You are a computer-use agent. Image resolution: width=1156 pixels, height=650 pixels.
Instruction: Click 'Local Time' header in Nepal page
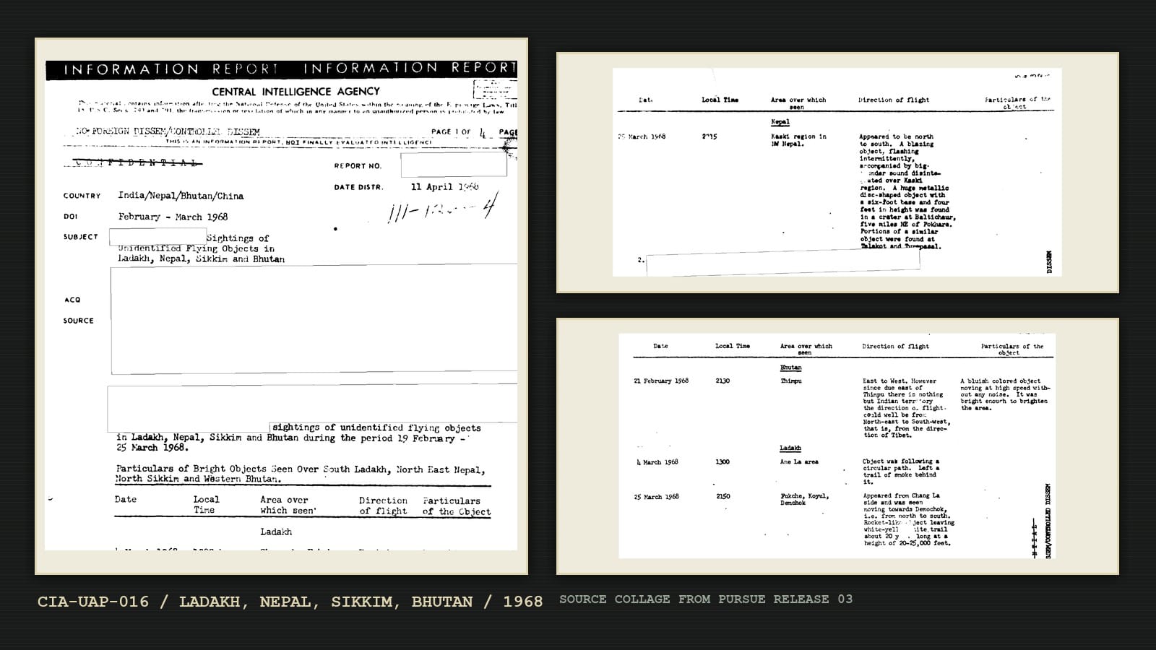720,100
